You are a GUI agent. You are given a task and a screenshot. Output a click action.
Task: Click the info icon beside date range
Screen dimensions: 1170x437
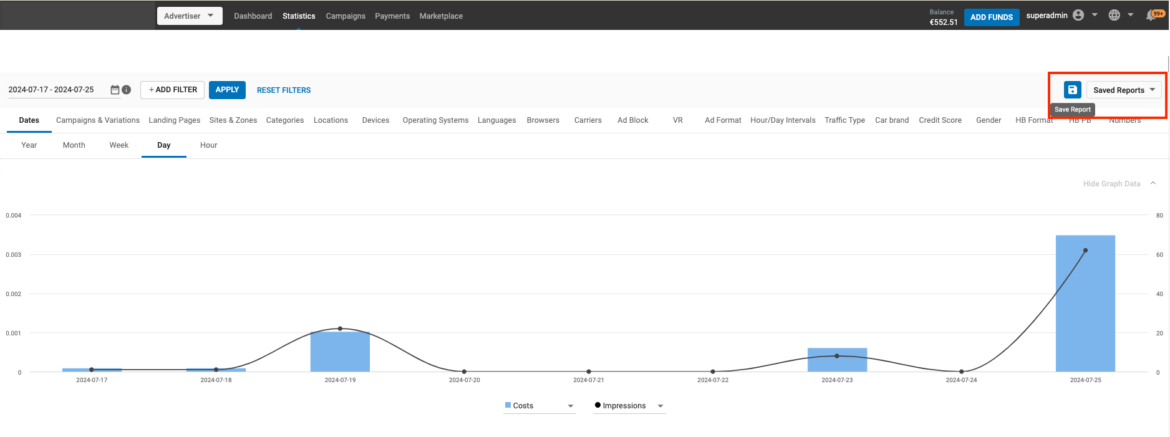point(127,90)
